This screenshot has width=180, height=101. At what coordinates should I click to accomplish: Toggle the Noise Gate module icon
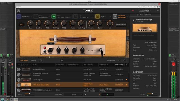coord(19,16)
